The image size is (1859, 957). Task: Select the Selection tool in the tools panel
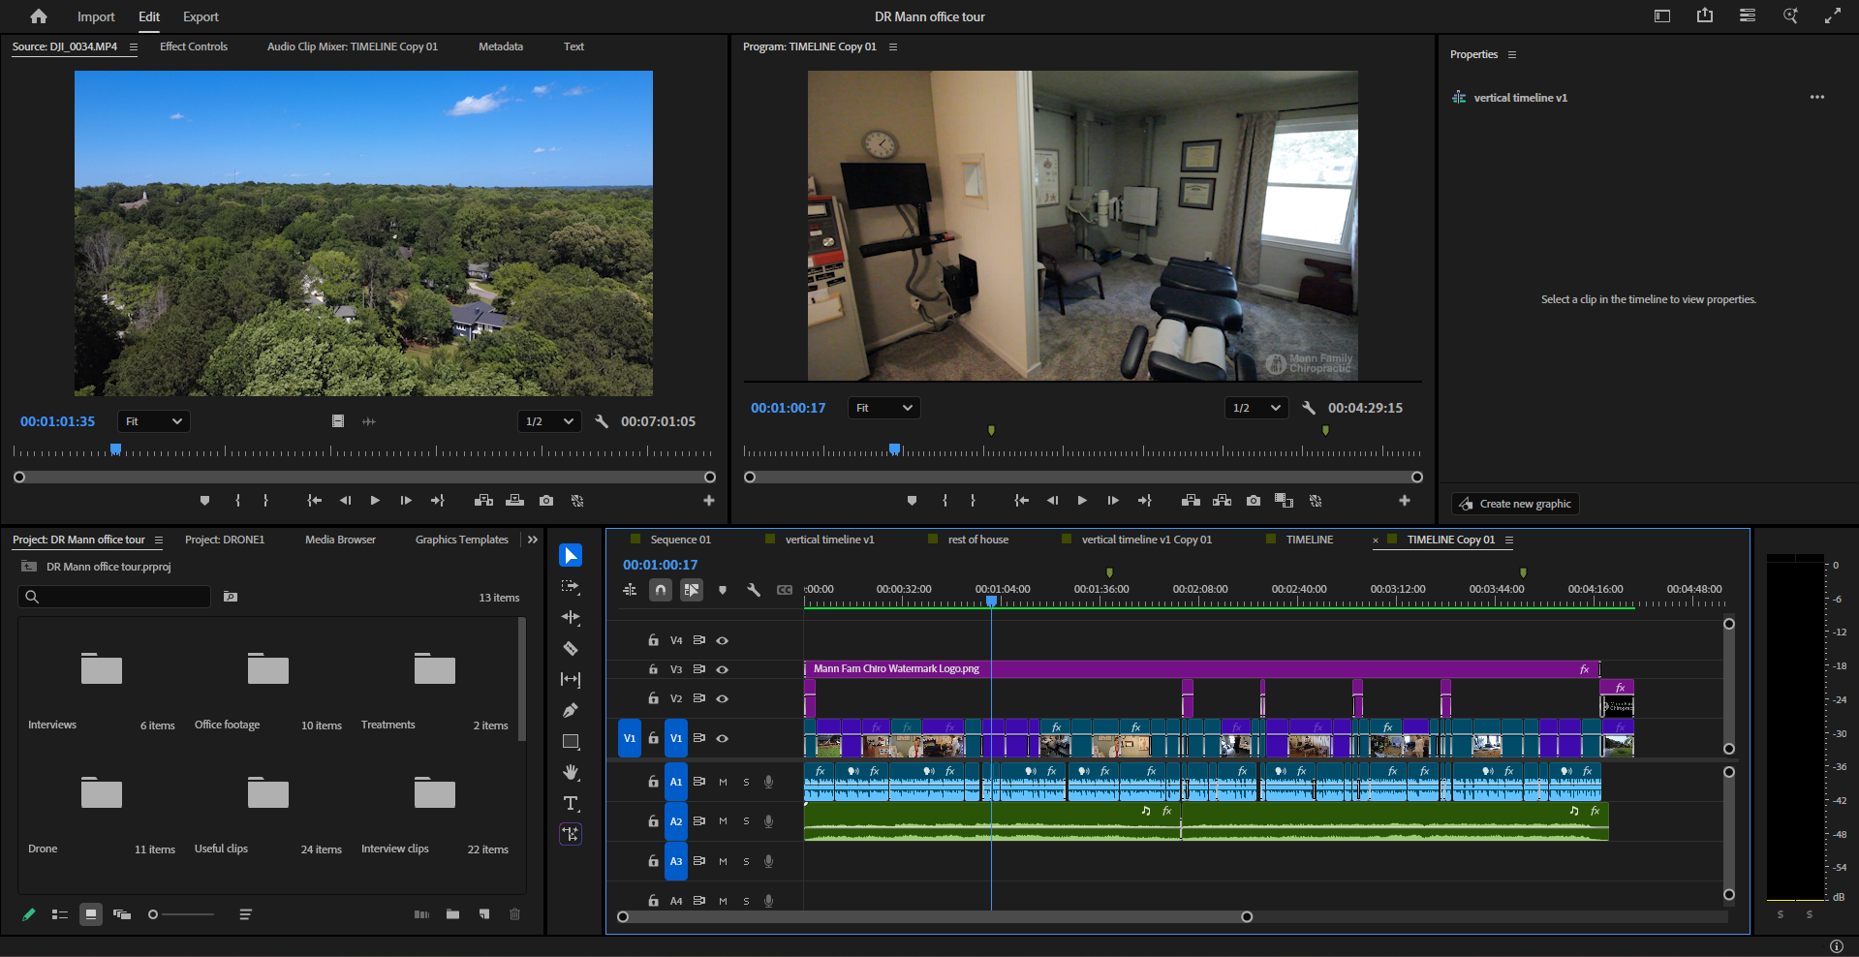(571, 555)
